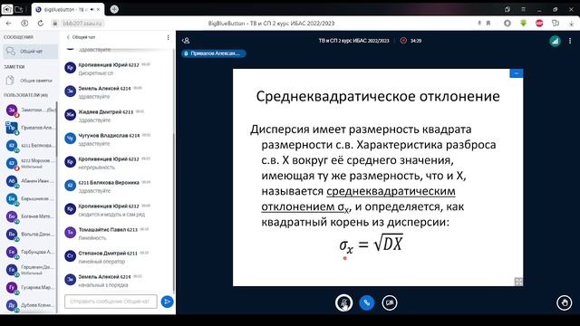Click the blue leave audio phone button
The width and height of the screenshot is (580, 326).
366,302
